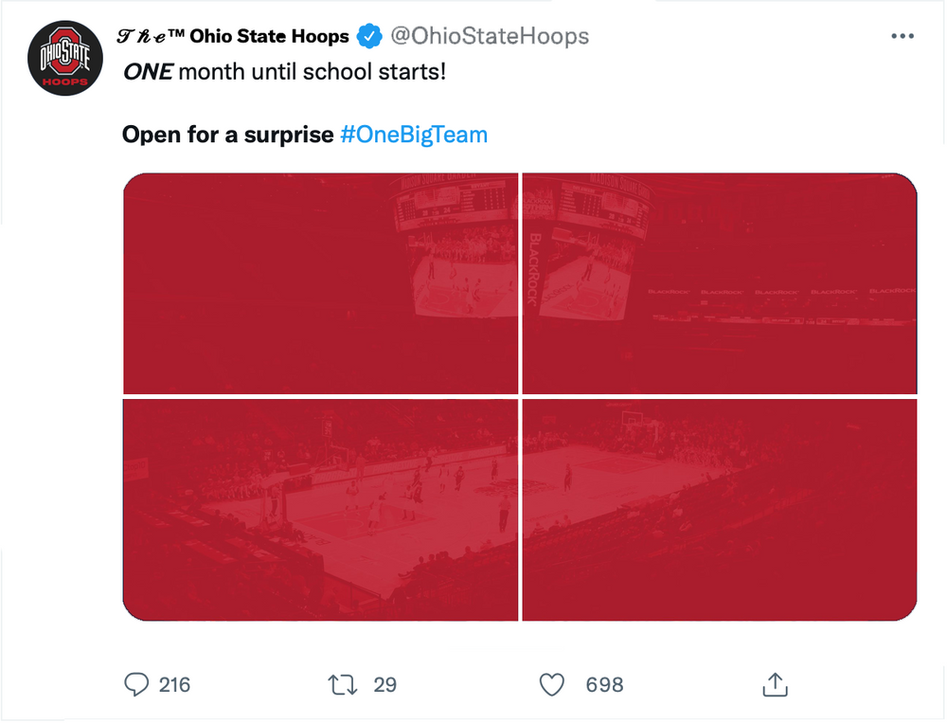Viewport: 947px width, 724px height.
Task: Open the Ohio State Hoops profile avatar
Action: (64, 58)
